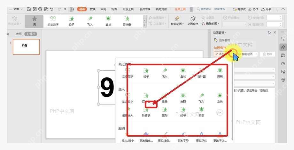
Task: Open the three-dot more options menu
Action: [277, 9]
